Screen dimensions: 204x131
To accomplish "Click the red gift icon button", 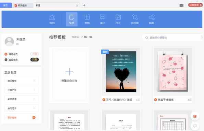I will (x=195, y=116).
